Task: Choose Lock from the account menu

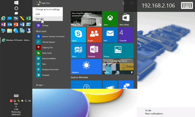Action: (48, 14)
